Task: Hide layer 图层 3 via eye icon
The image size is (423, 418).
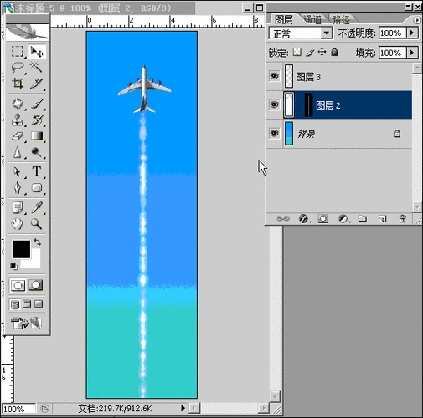Action: click(274, 76)
